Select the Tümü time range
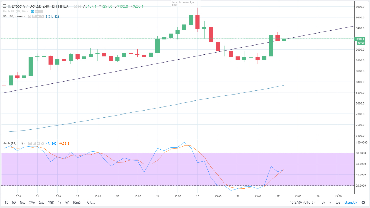Screen dimensions: 370x208 [76, 203]
